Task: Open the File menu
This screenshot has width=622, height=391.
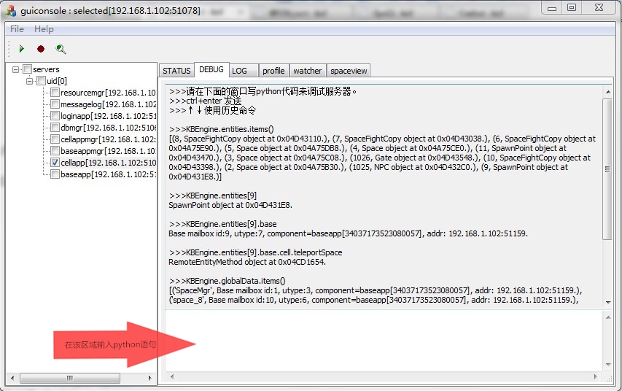Action: tap(17, 28)
